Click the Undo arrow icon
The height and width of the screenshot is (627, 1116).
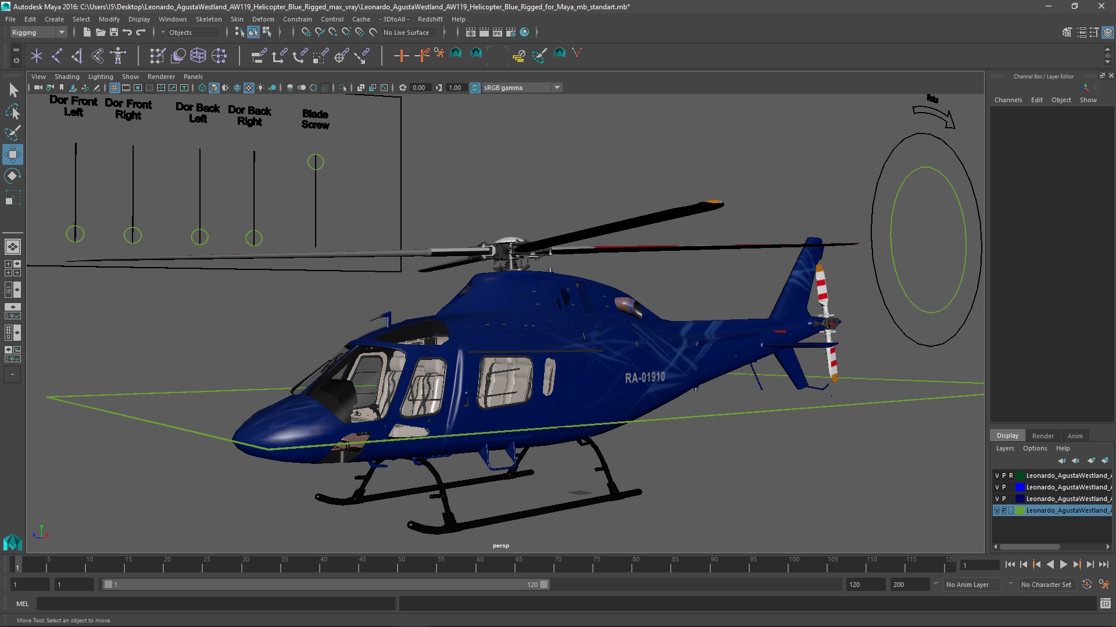pos(127,33)
